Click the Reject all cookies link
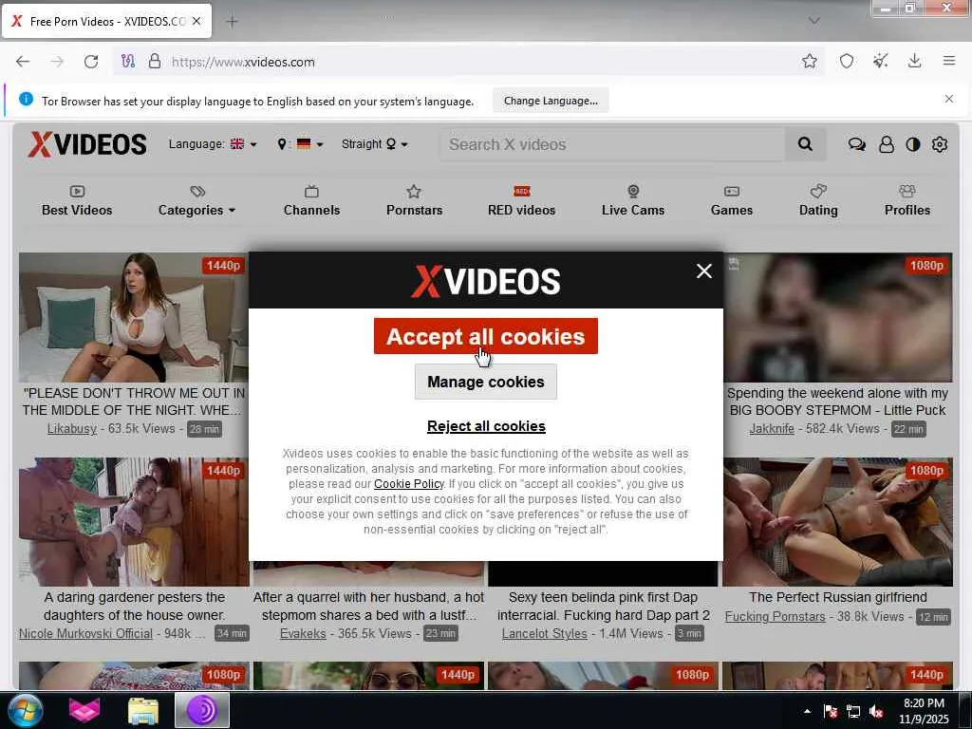Viewport: 972px width, 729px height. tap(486, 426)
